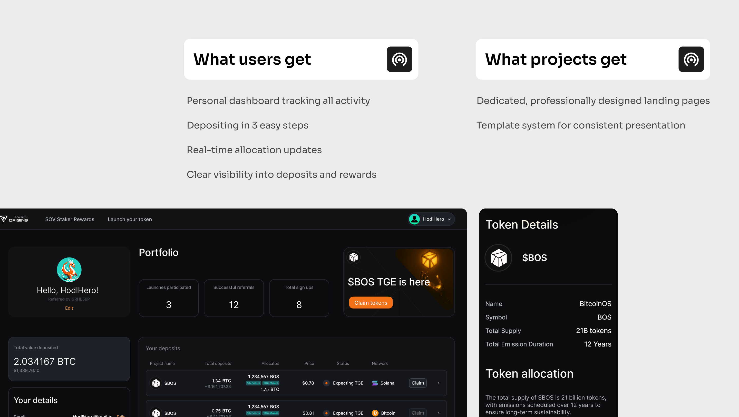The height and width of the screenshot is (417, 739).
Task: Click the $BOS cube icon in Token Details
Action: pyautogui.click(x=498, y=257)
